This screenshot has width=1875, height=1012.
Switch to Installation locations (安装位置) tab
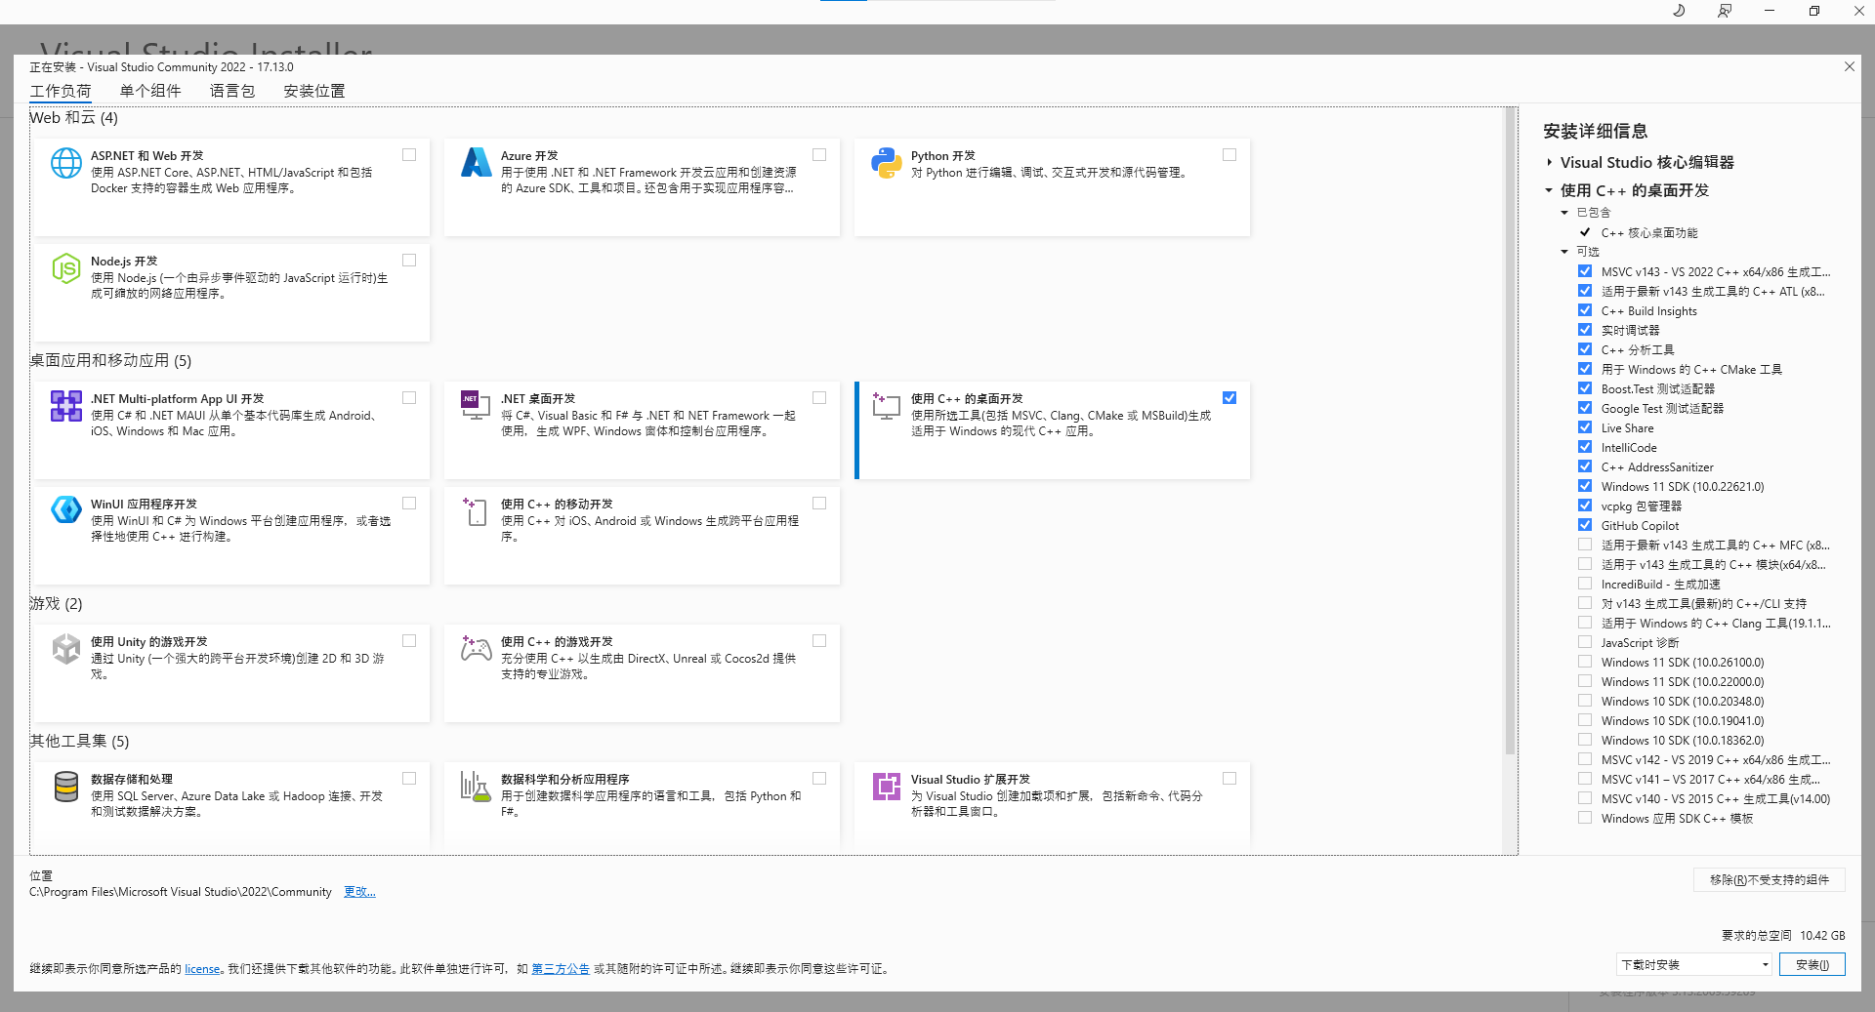click(314, 91)
